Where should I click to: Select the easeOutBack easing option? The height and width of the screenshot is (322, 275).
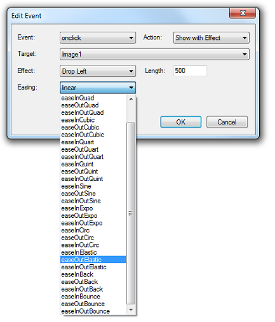click(x=93, y=282)
